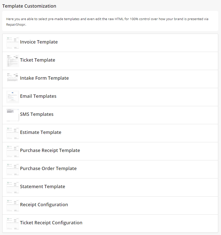Open the Estimate Template editor link

coord(40,132)
